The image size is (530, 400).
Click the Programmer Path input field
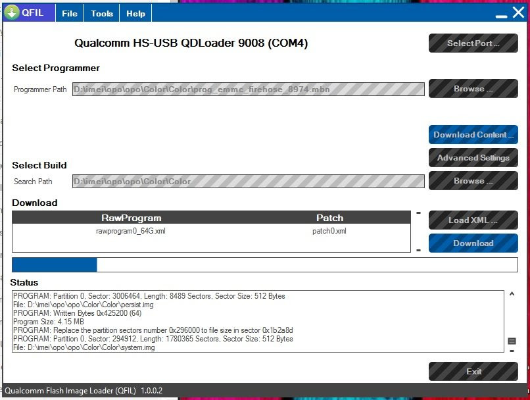tap(249, 89)
